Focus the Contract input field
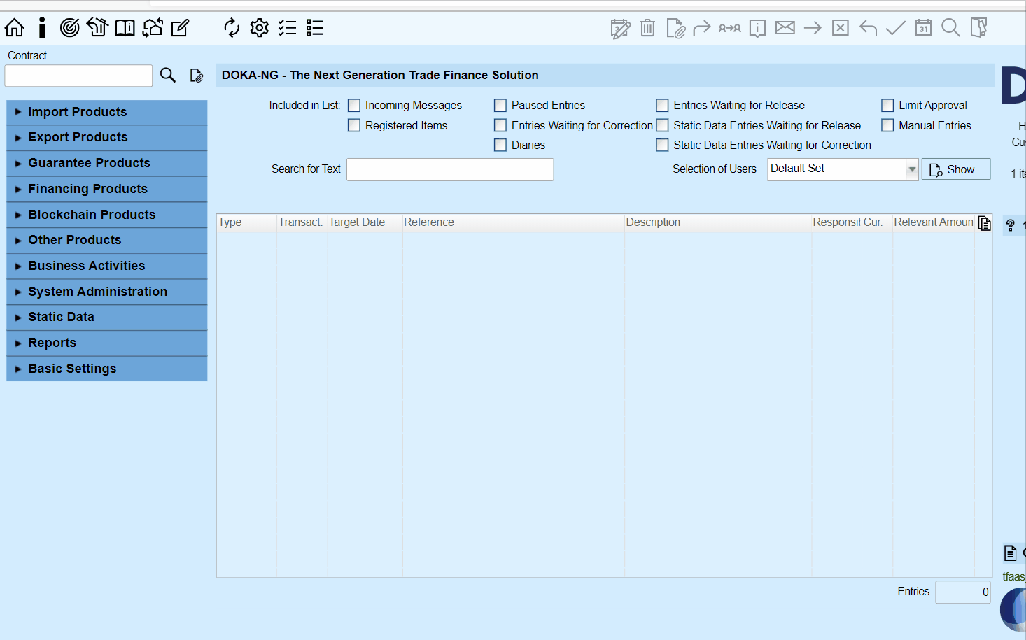The width and height of the screenshot is (1026, 640). point(78,76)
